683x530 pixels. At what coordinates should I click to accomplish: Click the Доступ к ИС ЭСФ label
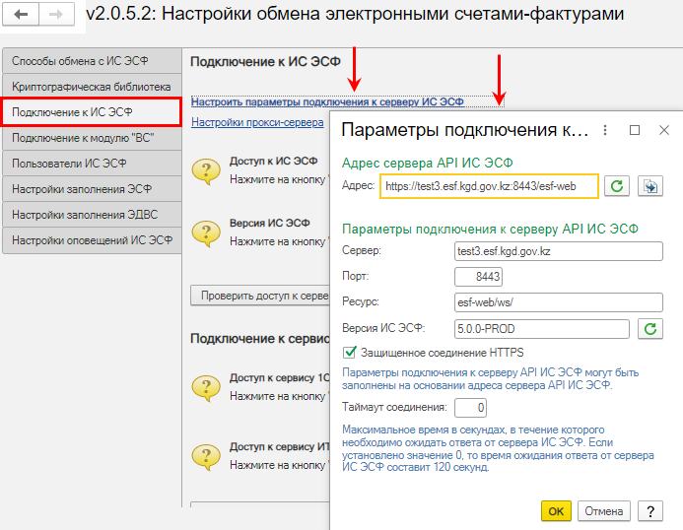tap(274, 162)
